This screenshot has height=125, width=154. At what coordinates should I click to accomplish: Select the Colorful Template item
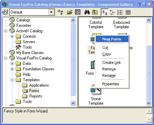(96, 24)
